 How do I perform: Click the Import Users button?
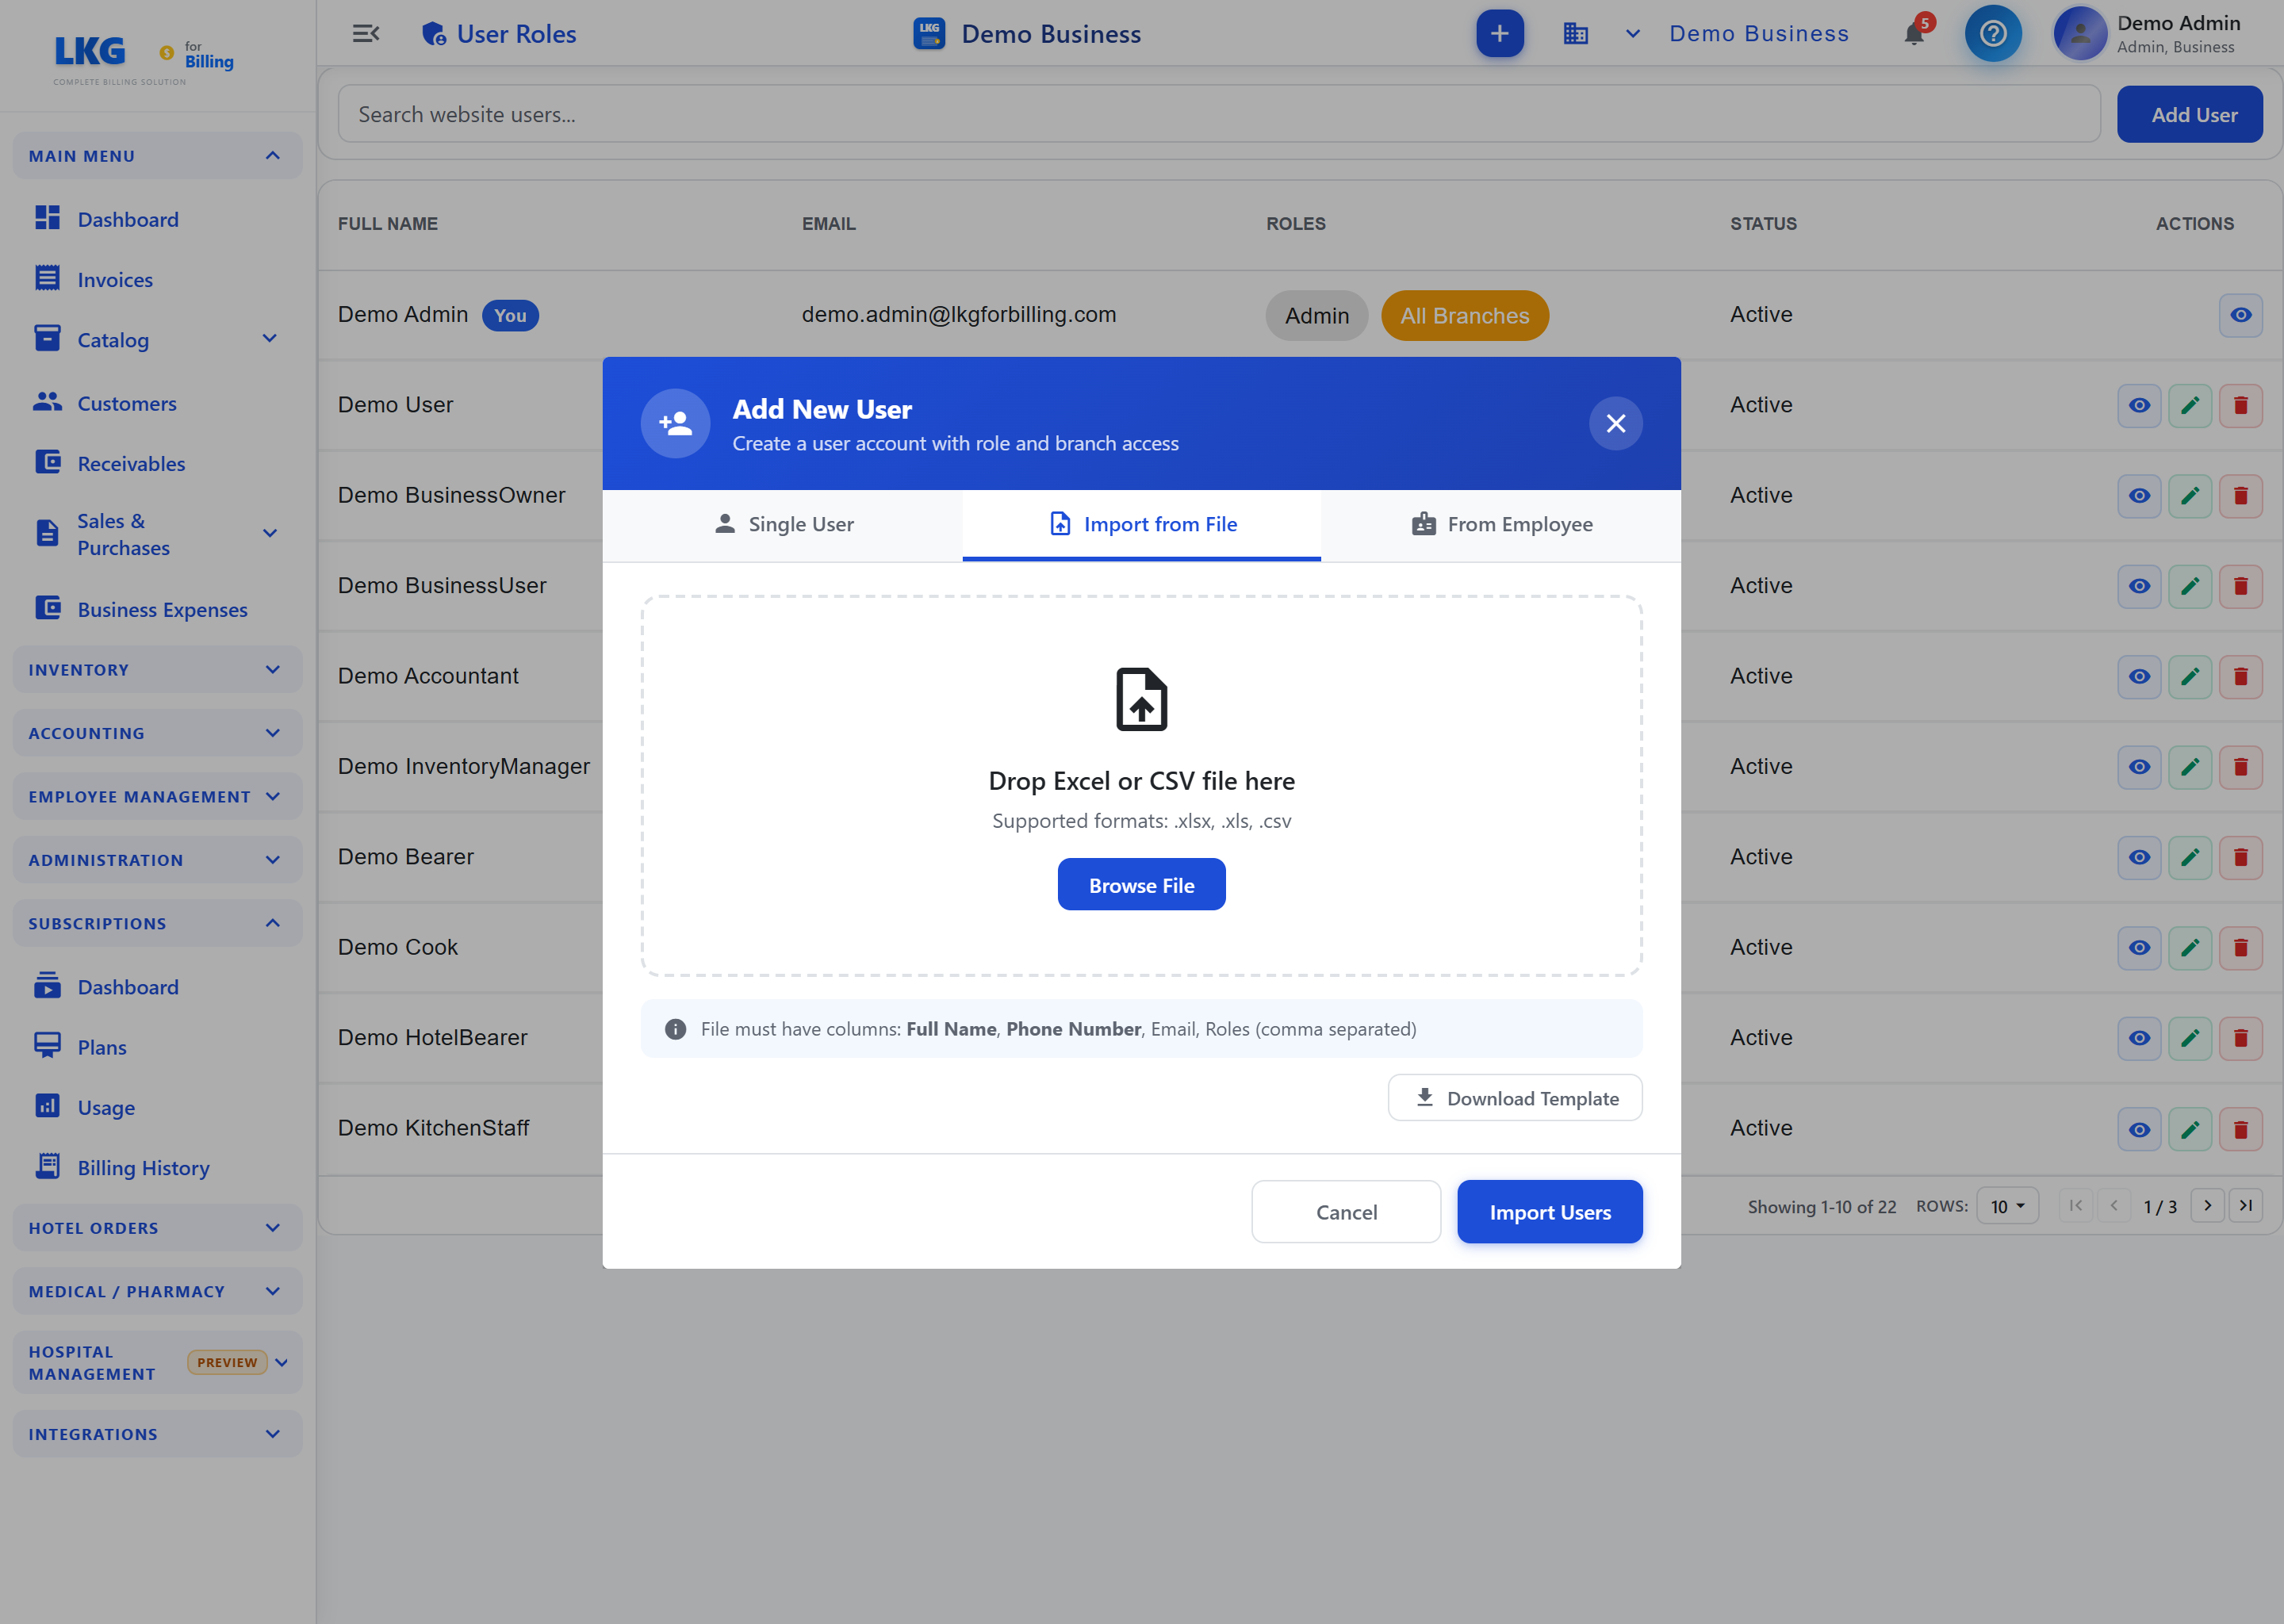click(x=1549, y=1212)
